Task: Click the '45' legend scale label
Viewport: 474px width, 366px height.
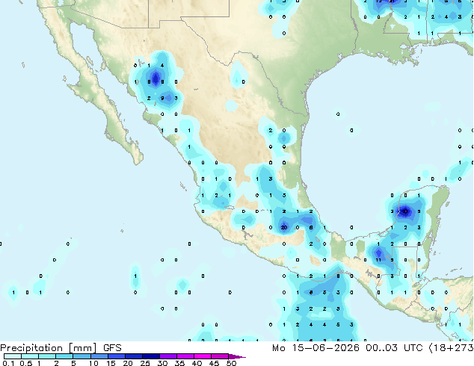Action: pyautogui.click(x=214, y=363)
